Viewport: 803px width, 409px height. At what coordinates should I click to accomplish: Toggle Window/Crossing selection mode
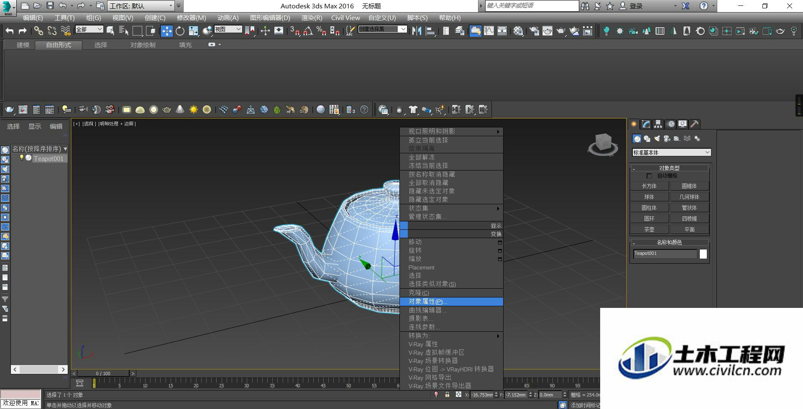(151, 30)
